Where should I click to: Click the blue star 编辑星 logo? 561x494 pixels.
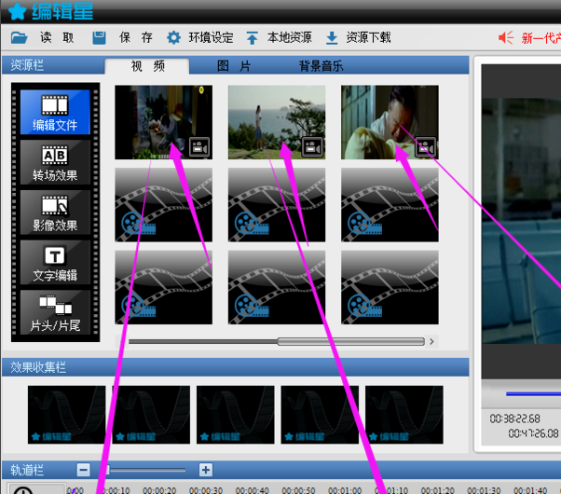[x=17, y=11]
